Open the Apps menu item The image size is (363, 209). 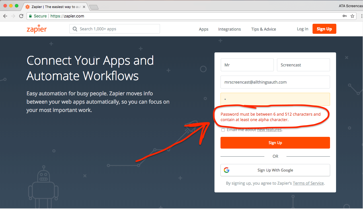click(204, 29)
